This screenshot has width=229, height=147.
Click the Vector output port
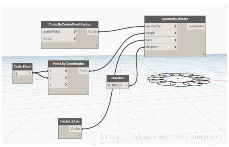click(x=75, y=129)
